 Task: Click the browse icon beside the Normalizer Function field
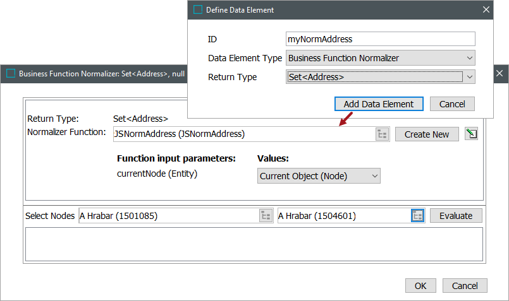[382, 134]
